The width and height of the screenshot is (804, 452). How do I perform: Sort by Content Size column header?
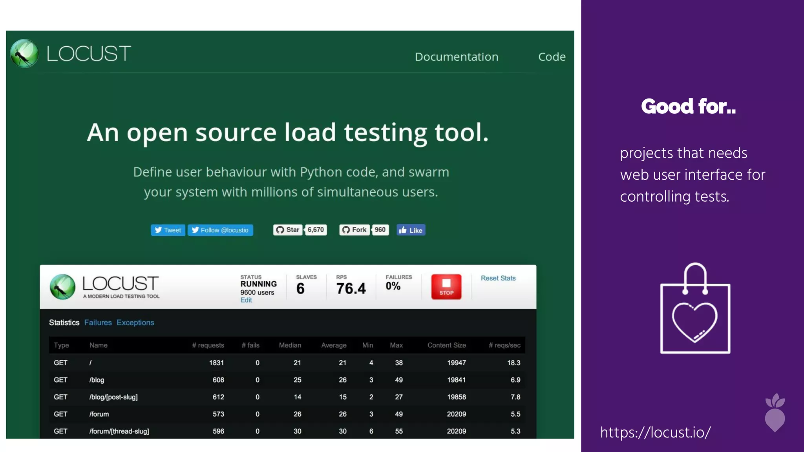click(x=447, y=345)
